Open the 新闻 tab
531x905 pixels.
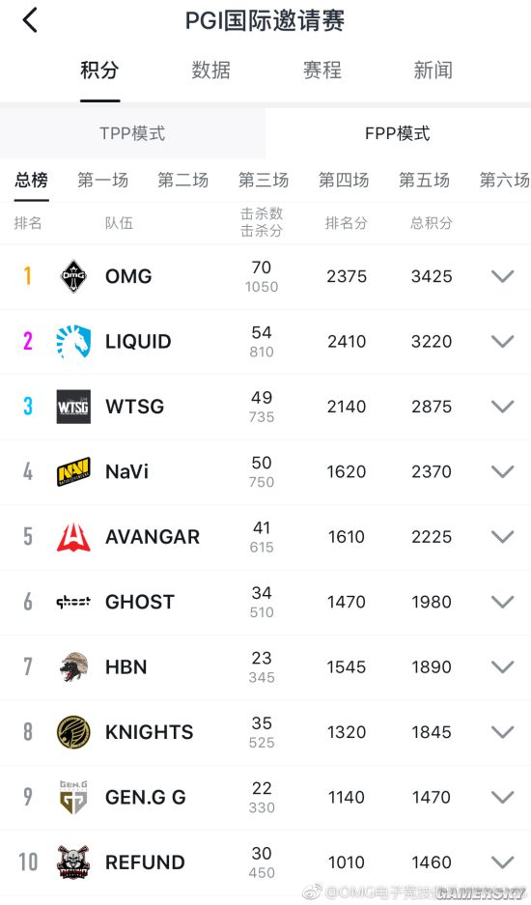433,71
